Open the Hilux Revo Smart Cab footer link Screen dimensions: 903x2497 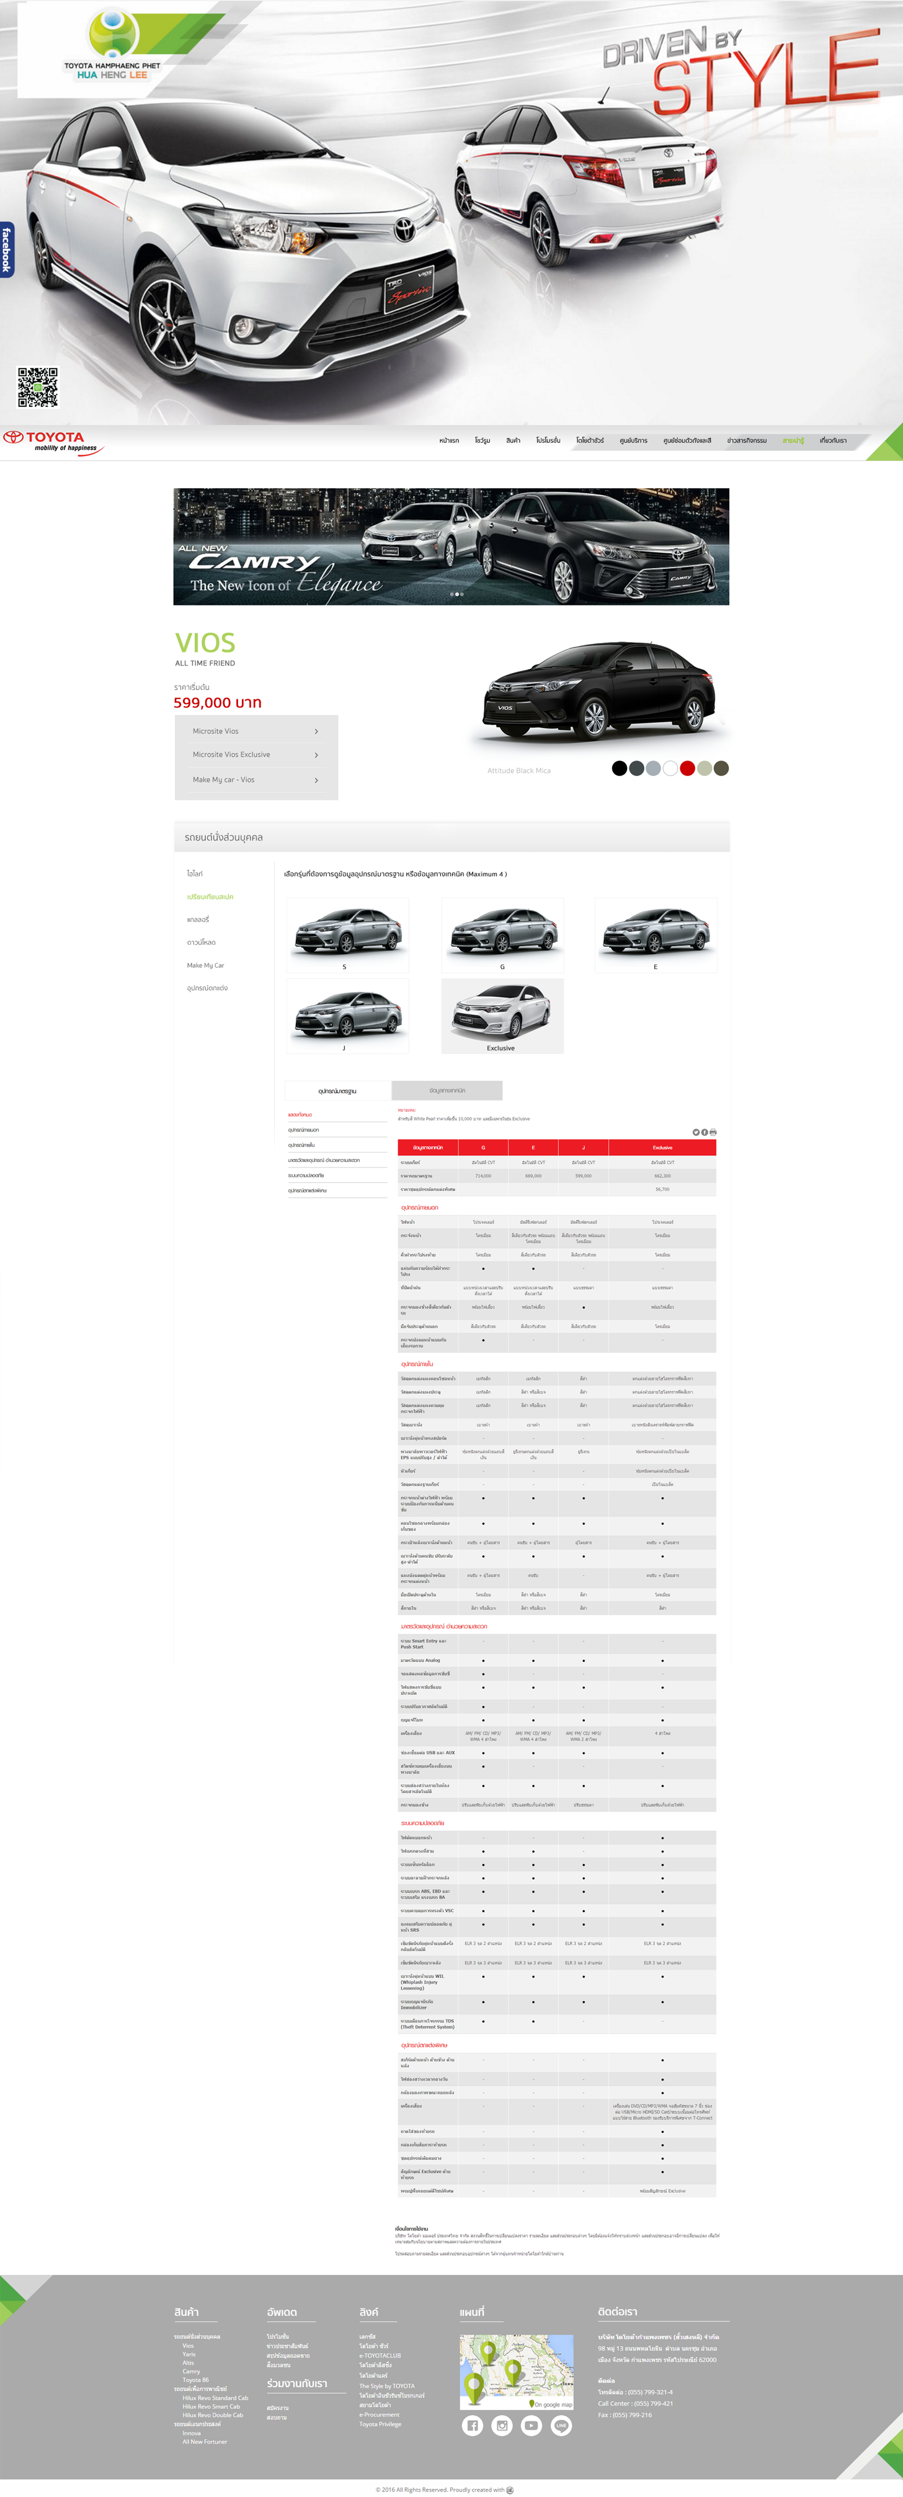pyautogui.click(x=211, y=2406)
